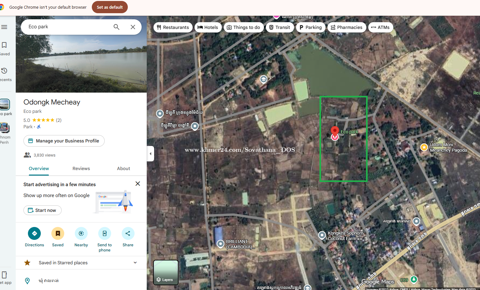Clear the Eco park search text
Screen dimensions: 480x290
pos(133,27)
